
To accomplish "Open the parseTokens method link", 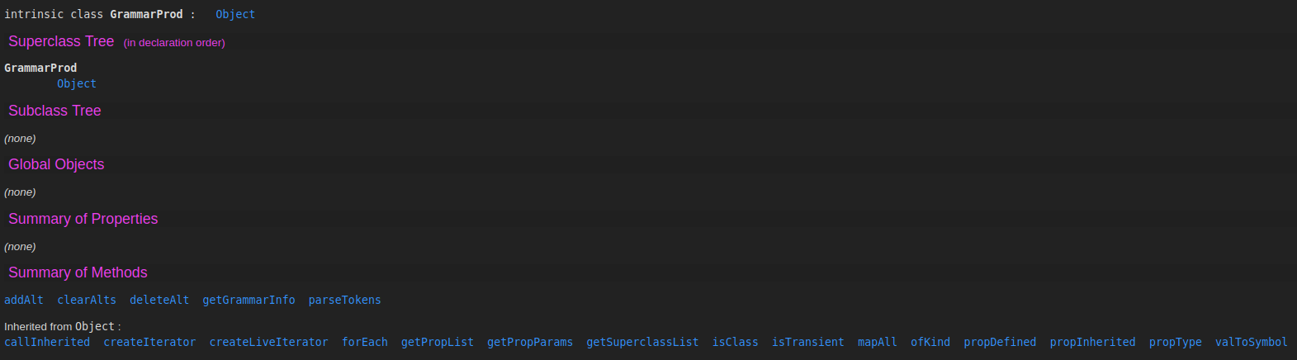I will (x=345, y=300).
